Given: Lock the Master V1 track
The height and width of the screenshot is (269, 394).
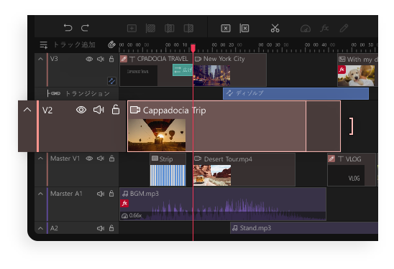Looking at the screenshot, I should click(111, 159).
